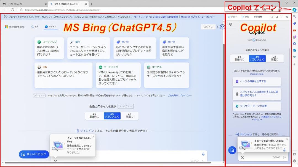Click + to customize the Edge sidebar
Viewport: 298px width, 167px height.
295,64
